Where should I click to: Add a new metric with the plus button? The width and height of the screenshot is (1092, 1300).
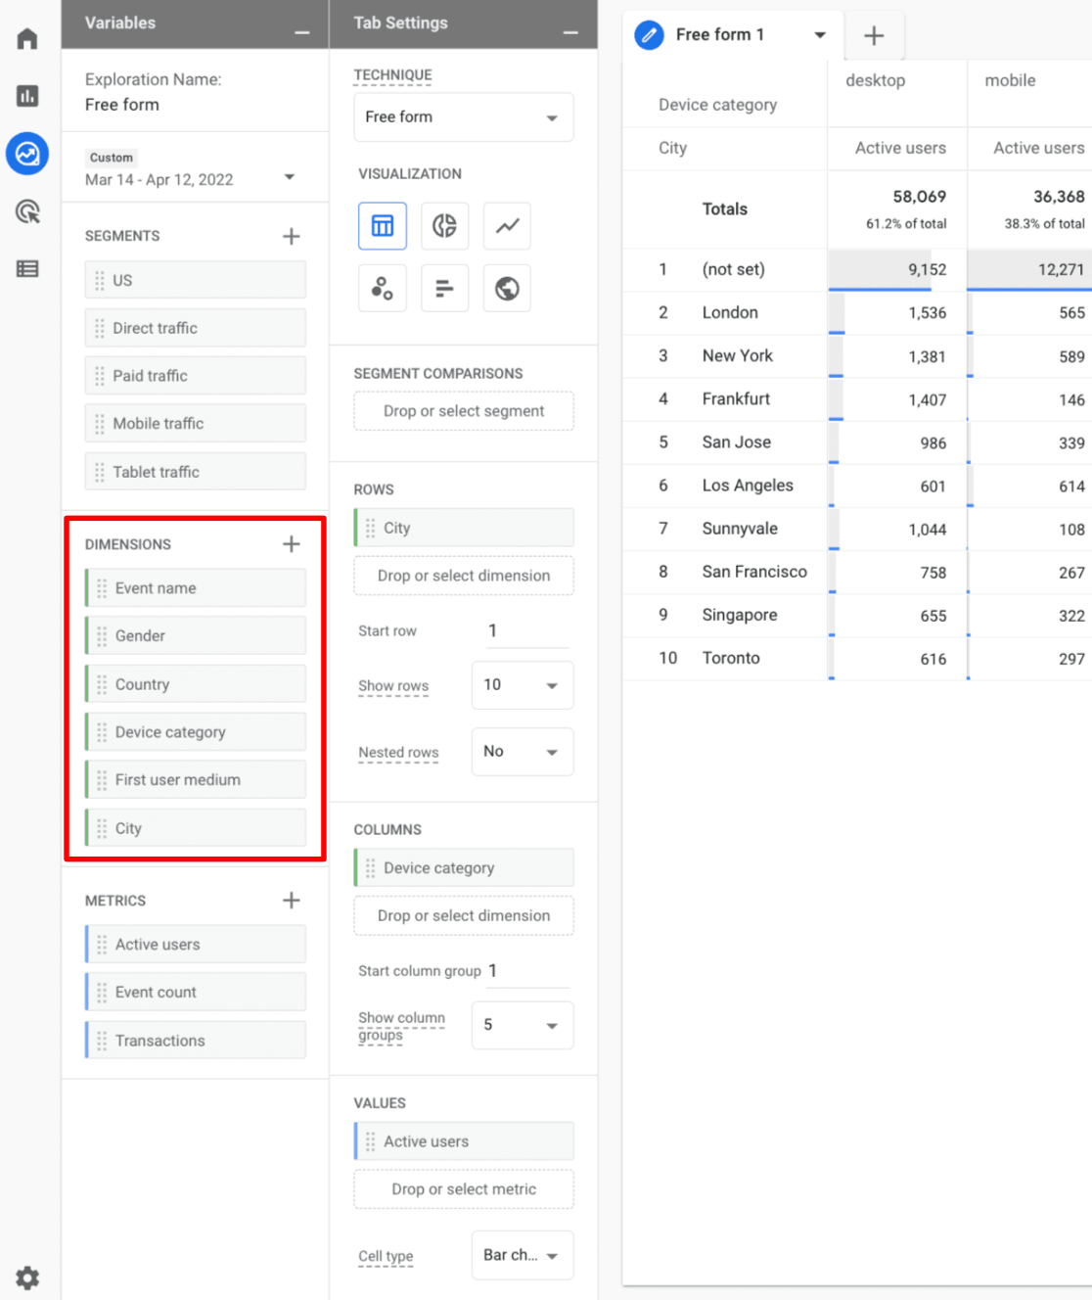[x=291, y=900]
